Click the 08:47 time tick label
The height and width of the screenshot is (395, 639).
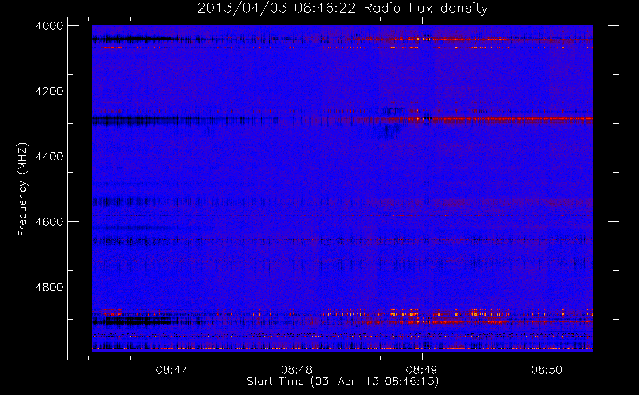point(171,370)
